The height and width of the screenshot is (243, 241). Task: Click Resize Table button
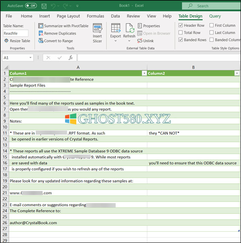[x=17, y=41]
